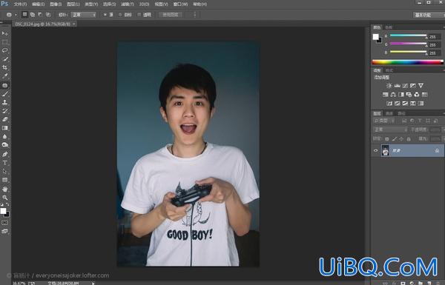Screen dimensions: 445x285
Task: Select the Horizontal Type tool
Action: coord(5,163)
